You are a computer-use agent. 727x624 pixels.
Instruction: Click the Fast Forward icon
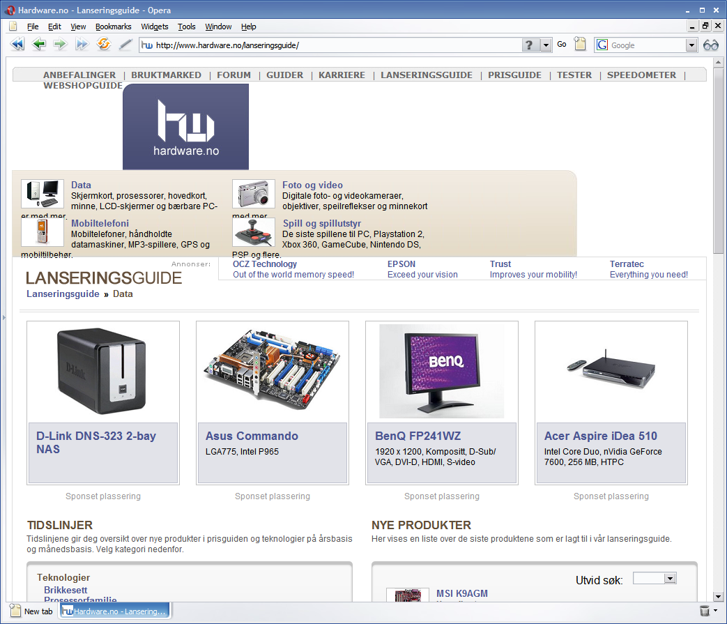82,45
